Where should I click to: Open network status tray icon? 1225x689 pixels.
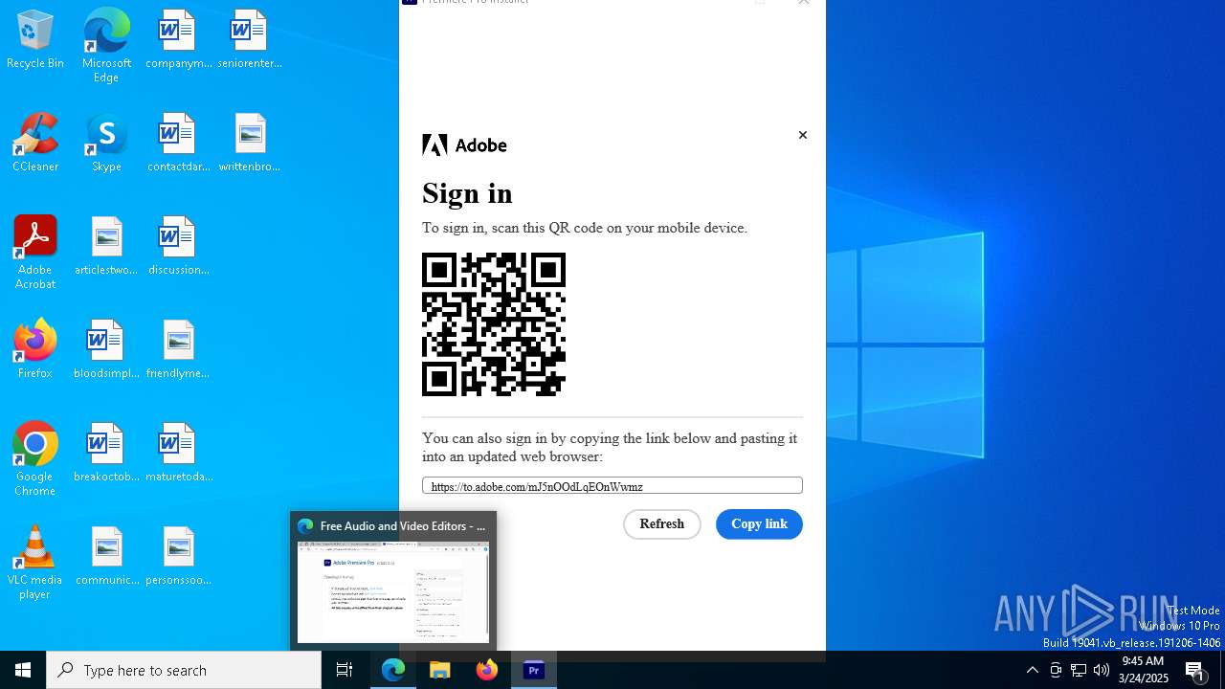click(x=1079, y=670)
